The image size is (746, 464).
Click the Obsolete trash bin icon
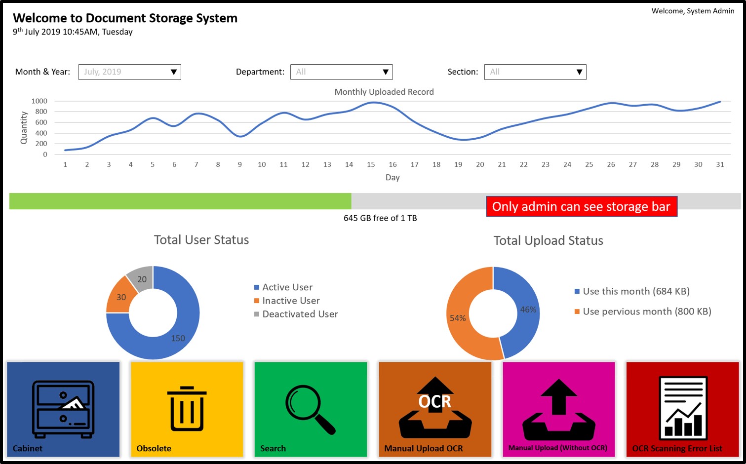(187, 409)
